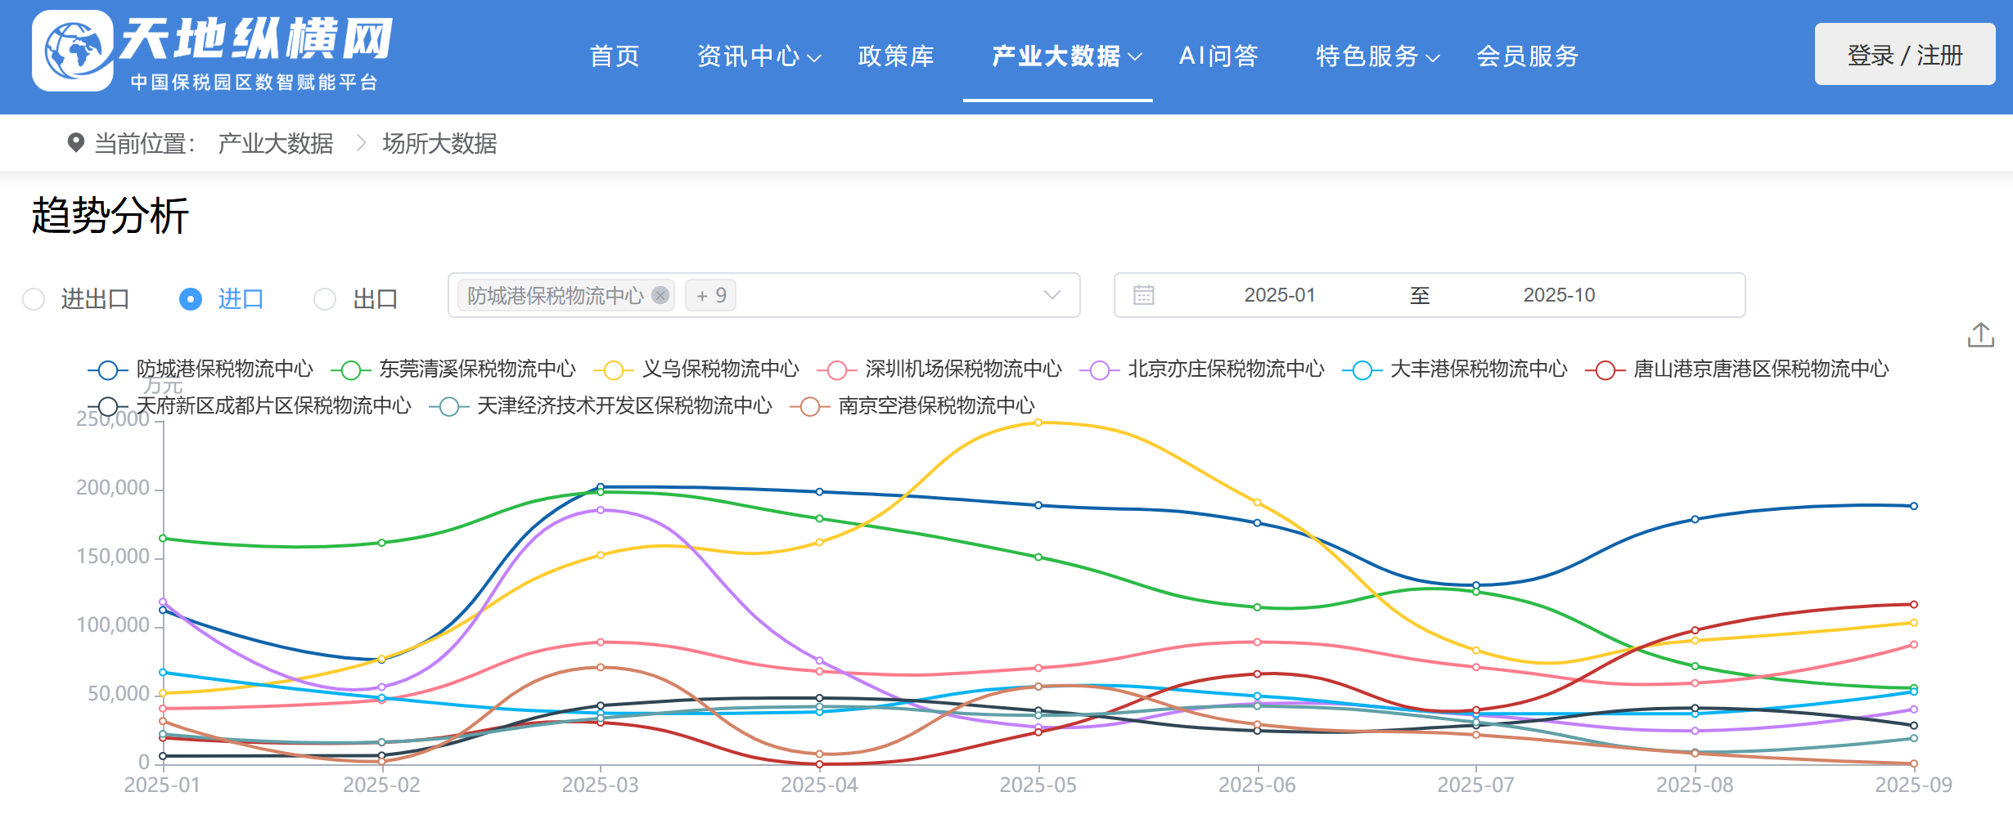The image size is (2013, 819).
Task: Select the 出口 radio button
Action: coord(325,299)
